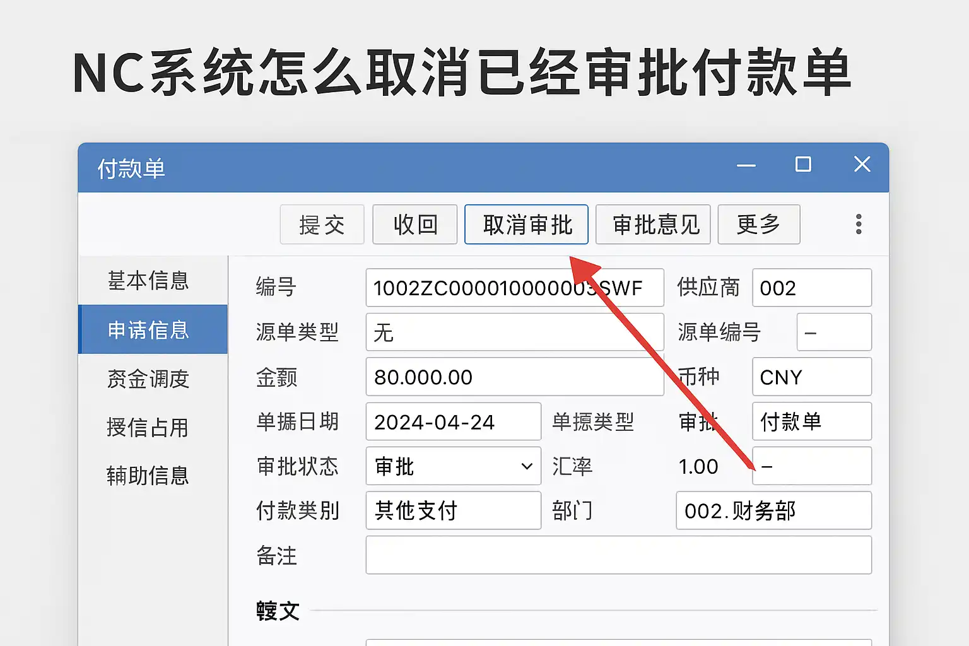Click the date field showing 2024-04-24
This screenshot has width=969, height=646.
point(454,421)
